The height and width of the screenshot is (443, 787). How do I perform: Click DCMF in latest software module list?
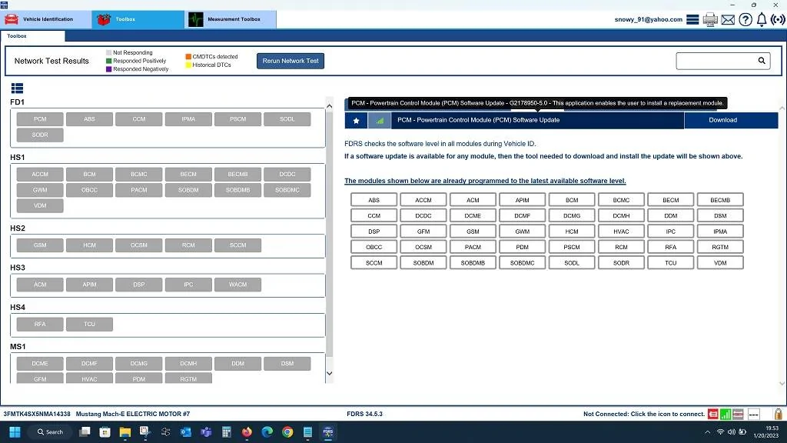click(x=522, y=215)
